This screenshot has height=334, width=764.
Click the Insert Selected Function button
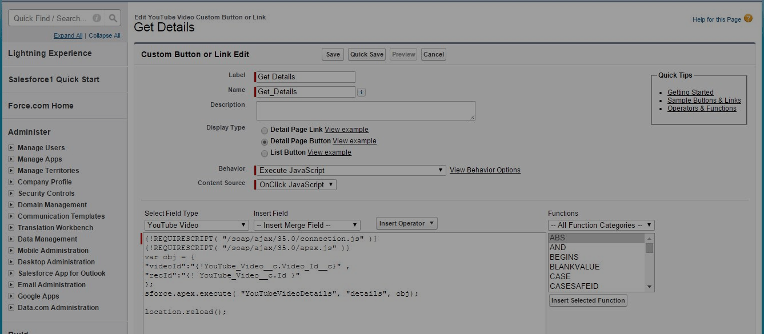(x=588, y=300)
